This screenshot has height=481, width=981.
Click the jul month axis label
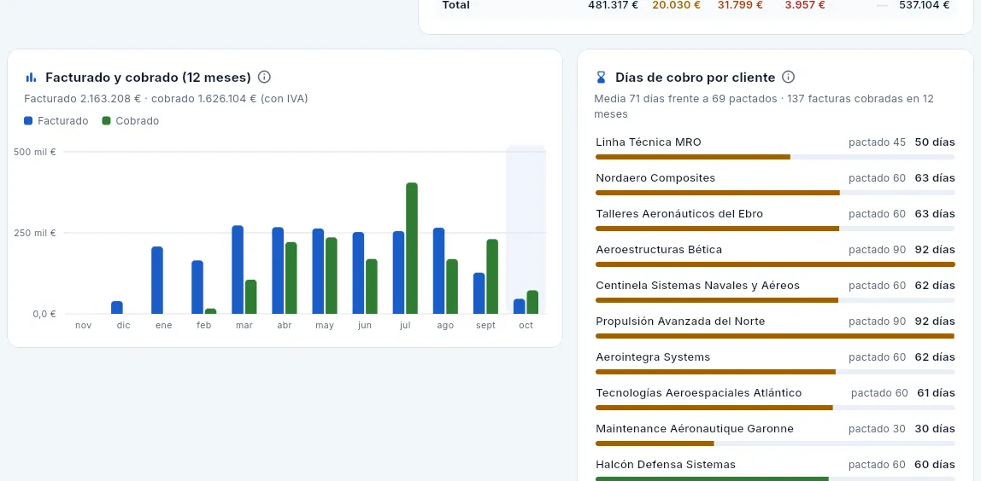click(x=405, y=326)
